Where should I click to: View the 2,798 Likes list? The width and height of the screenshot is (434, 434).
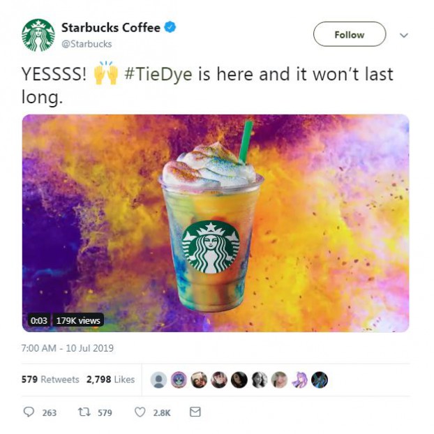pos(111,379)
